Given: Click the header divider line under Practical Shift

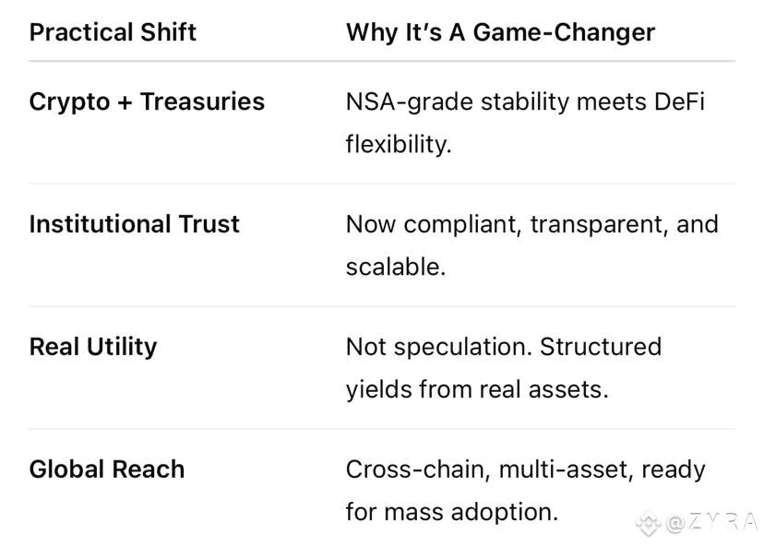Looking at the screenshot, I should [382, 62].
